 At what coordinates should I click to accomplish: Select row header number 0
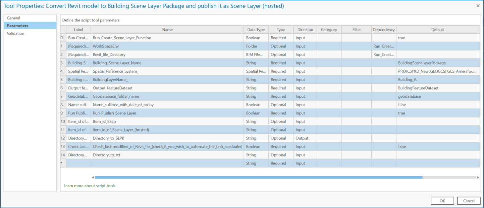point(63,38)
